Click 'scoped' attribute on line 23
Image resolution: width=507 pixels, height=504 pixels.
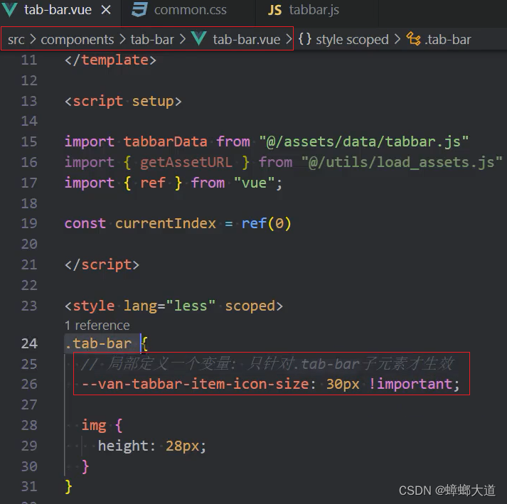tap(250, 306)
